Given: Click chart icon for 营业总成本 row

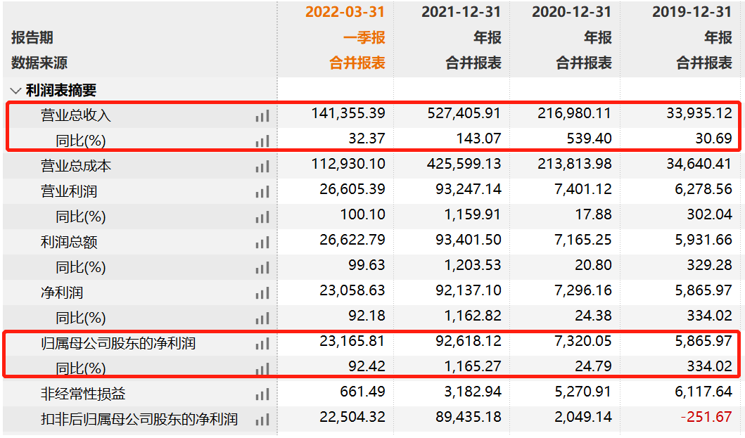Looking at the screenshot, I should tap(262, 167).
